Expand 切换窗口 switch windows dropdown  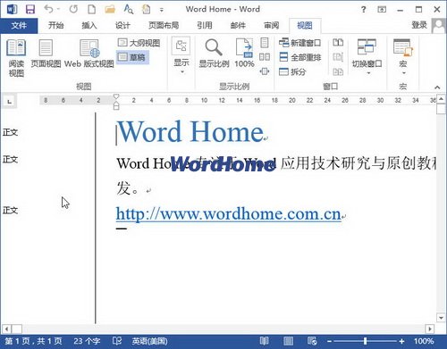[x=367, y=56]
